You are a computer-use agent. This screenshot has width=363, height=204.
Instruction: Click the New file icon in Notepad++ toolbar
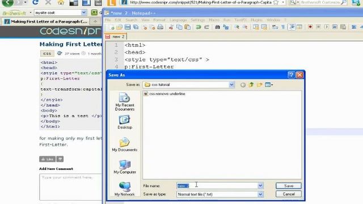[112, 27]
